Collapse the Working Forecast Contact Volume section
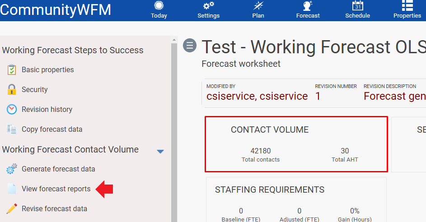This screenshot has width=426, height=222. (160, 152)
